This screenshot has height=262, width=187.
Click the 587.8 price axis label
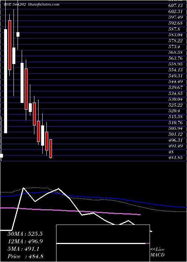[x=174, y=29]
